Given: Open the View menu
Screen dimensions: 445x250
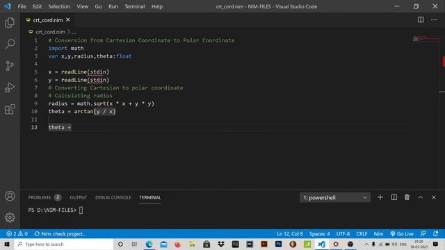Looking at the screenshot, I should [82, 6].
